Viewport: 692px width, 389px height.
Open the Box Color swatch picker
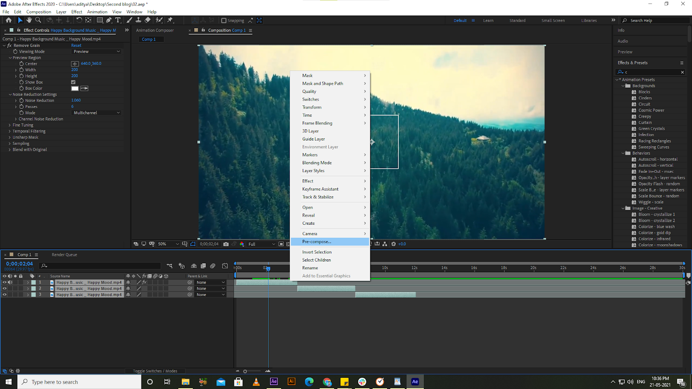pyautogui.click(x=74, y=88)
